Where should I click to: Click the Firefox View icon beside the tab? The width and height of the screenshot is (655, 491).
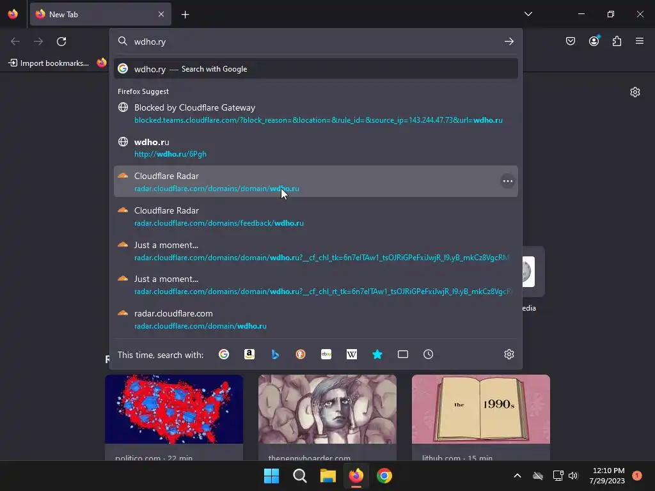[13, 14]
